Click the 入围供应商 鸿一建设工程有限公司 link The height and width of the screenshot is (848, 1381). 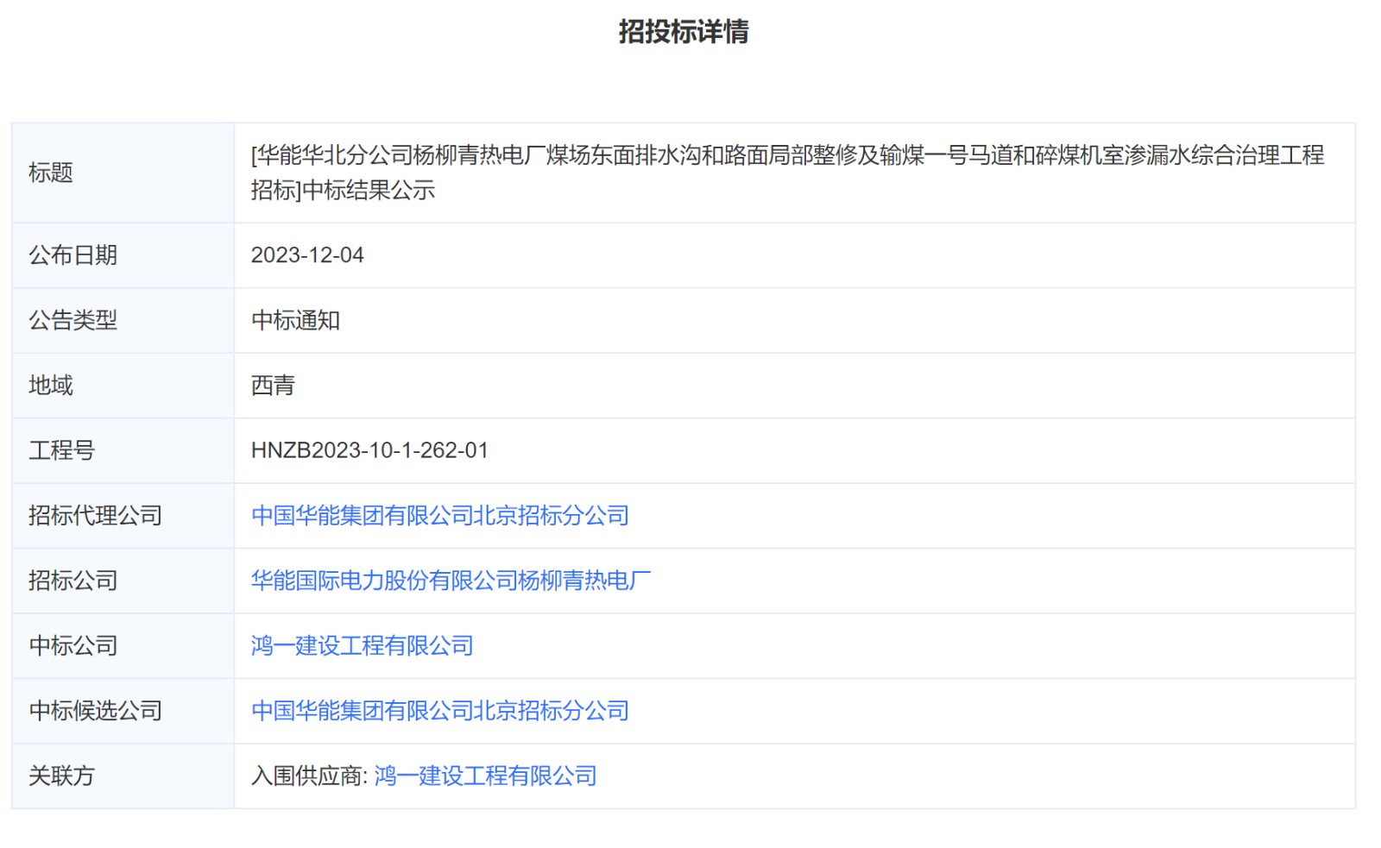485,776
